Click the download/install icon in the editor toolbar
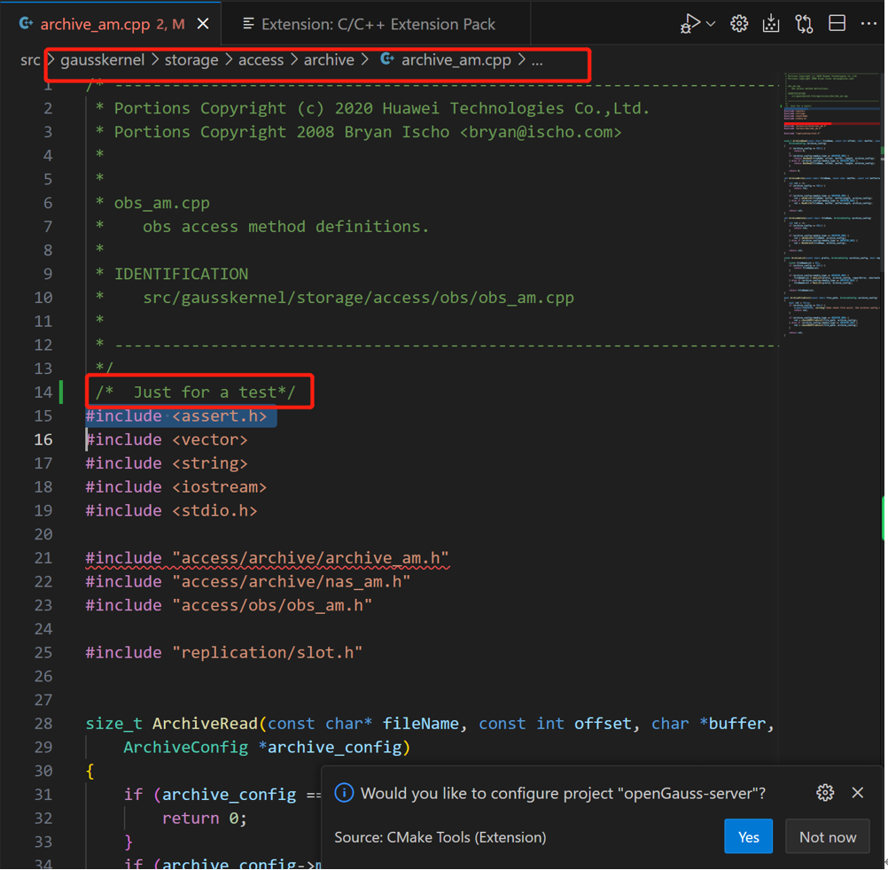 [771, 24]
